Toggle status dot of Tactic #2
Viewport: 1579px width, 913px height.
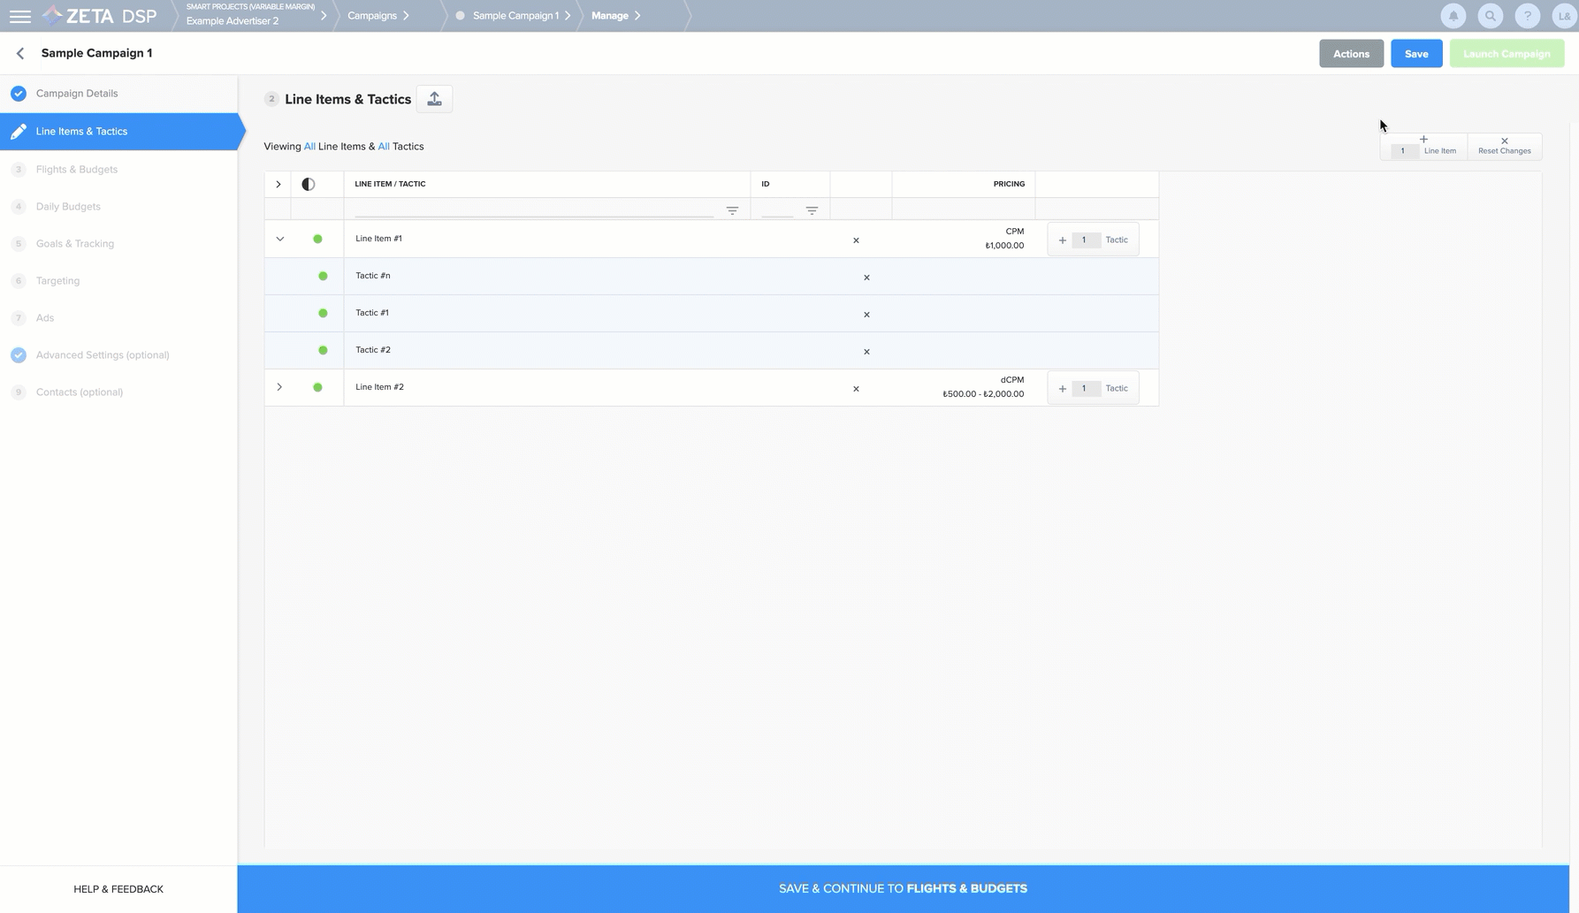pos(323,350)
